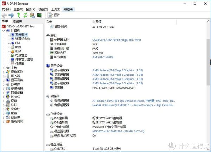
Task: Select 电源管理 tree item
Action: 21,55
